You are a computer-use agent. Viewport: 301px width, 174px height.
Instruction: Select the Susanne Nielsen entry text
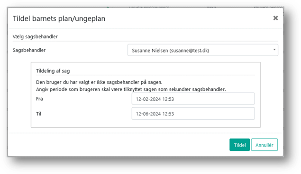pyautogui.click(x=171, y=51)
